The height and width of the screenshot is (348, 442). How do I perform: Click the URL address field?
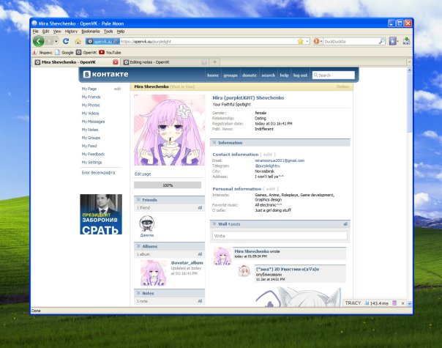click(208, 42)
